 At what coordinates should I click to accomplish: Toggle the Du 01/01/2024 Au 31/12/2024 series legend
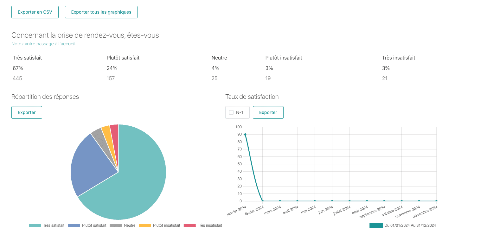(376, 225)
